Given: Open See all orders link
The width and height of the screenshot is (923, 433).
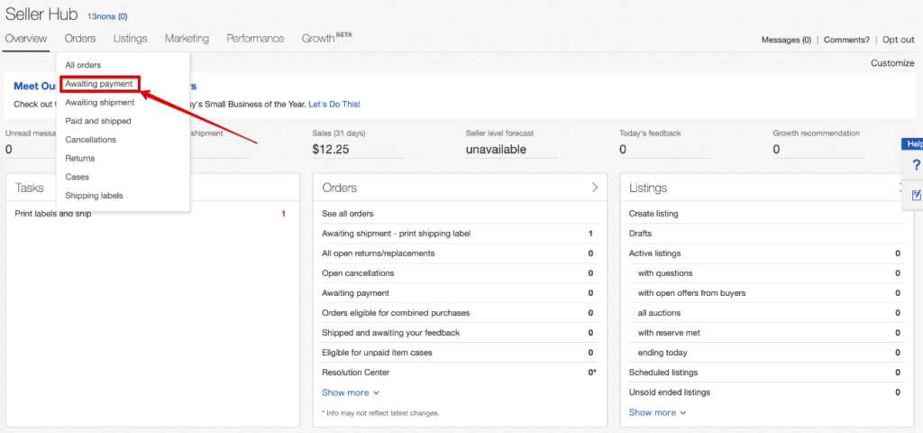Looking at the screenshot, I should point(347,214).
